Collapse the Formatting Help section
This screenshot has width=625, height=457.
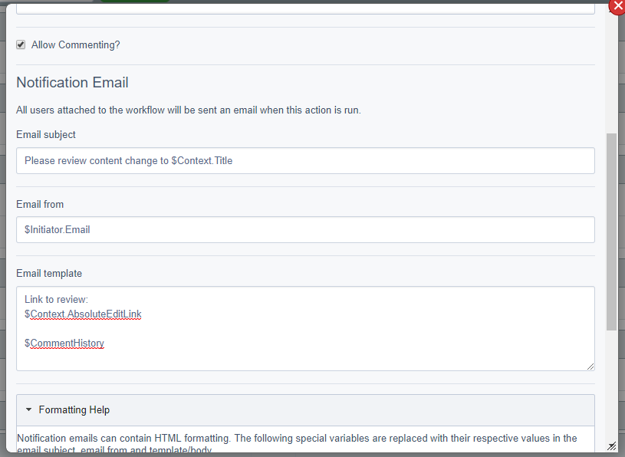point(74,410)
